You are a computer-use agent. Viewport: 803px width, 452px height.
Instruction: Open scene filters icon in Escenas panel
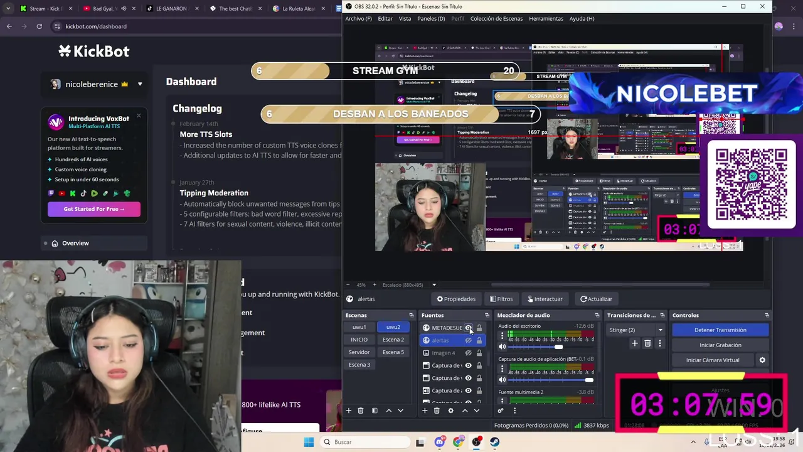point(375,411)
